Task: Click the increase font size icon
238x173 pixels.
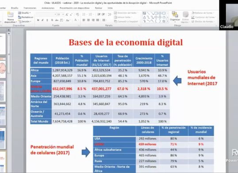Action: coord(67,15)
